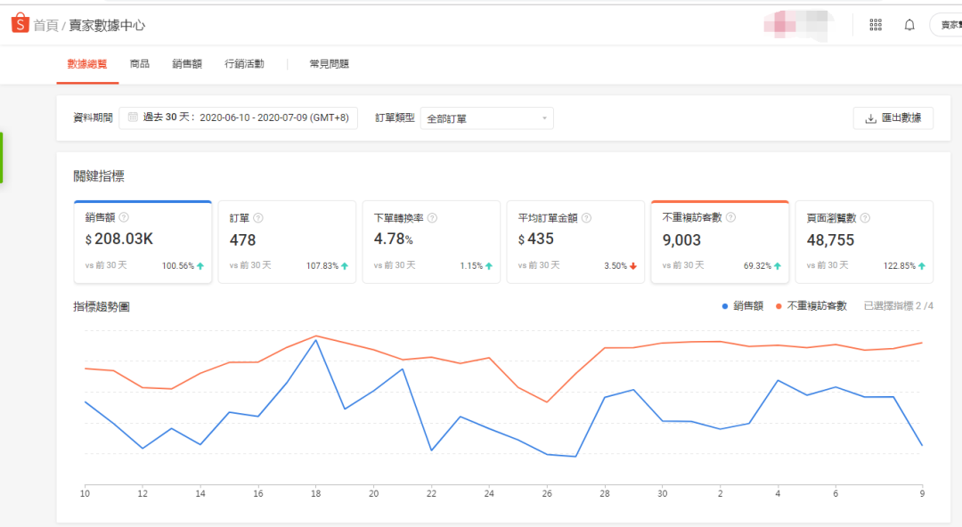The image size is (962, 527).
Task: Click the download icon in 匯出數據 button
Action: tap(870, 118)
